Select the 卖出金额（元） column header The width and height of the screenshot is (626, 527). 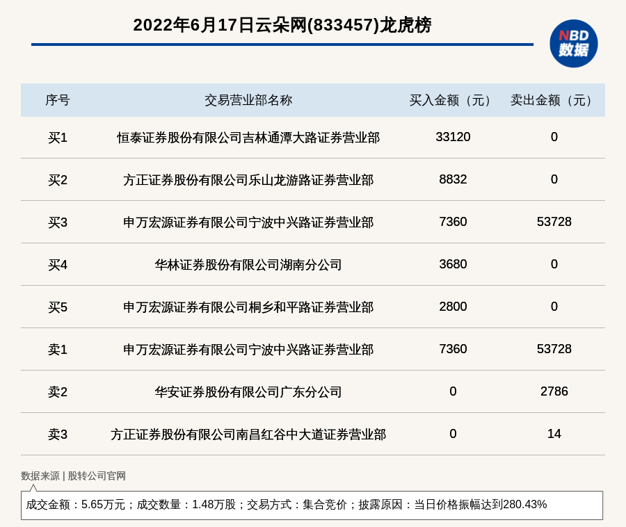[x=554, y=100]
